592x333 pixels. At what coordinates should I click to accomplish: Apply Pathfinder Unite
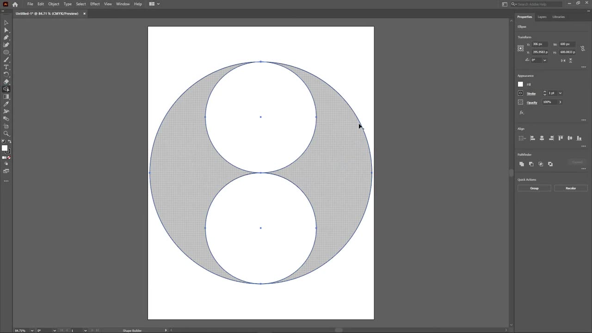[522, 164]
